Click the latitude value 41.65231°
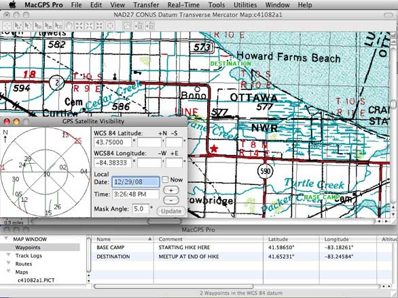 [x=281, y=257]
